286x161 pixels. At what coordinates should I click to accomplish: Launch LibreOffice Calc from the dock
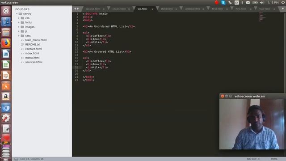coord(6,64)
